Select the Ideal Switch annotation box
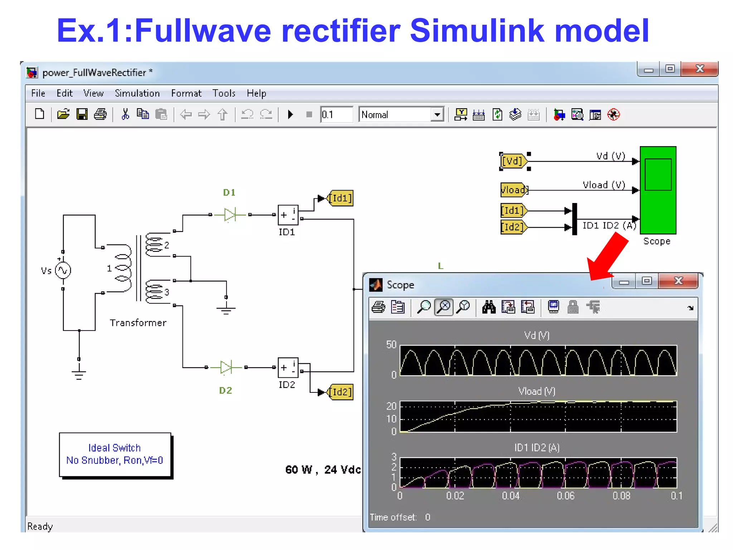This screenshot has height=550, width=733. [x=115, y=454]
